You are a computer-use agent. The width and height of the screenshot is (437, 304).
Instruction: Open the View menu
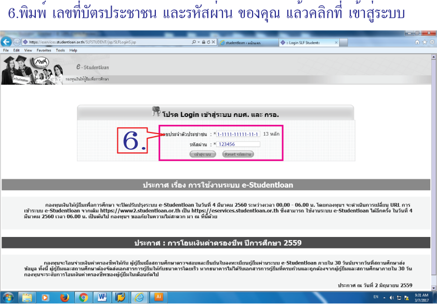(28, 50)
